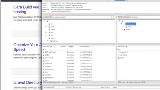
Task: Sort local files by Filetype column
Action: (x=73, y=46)
